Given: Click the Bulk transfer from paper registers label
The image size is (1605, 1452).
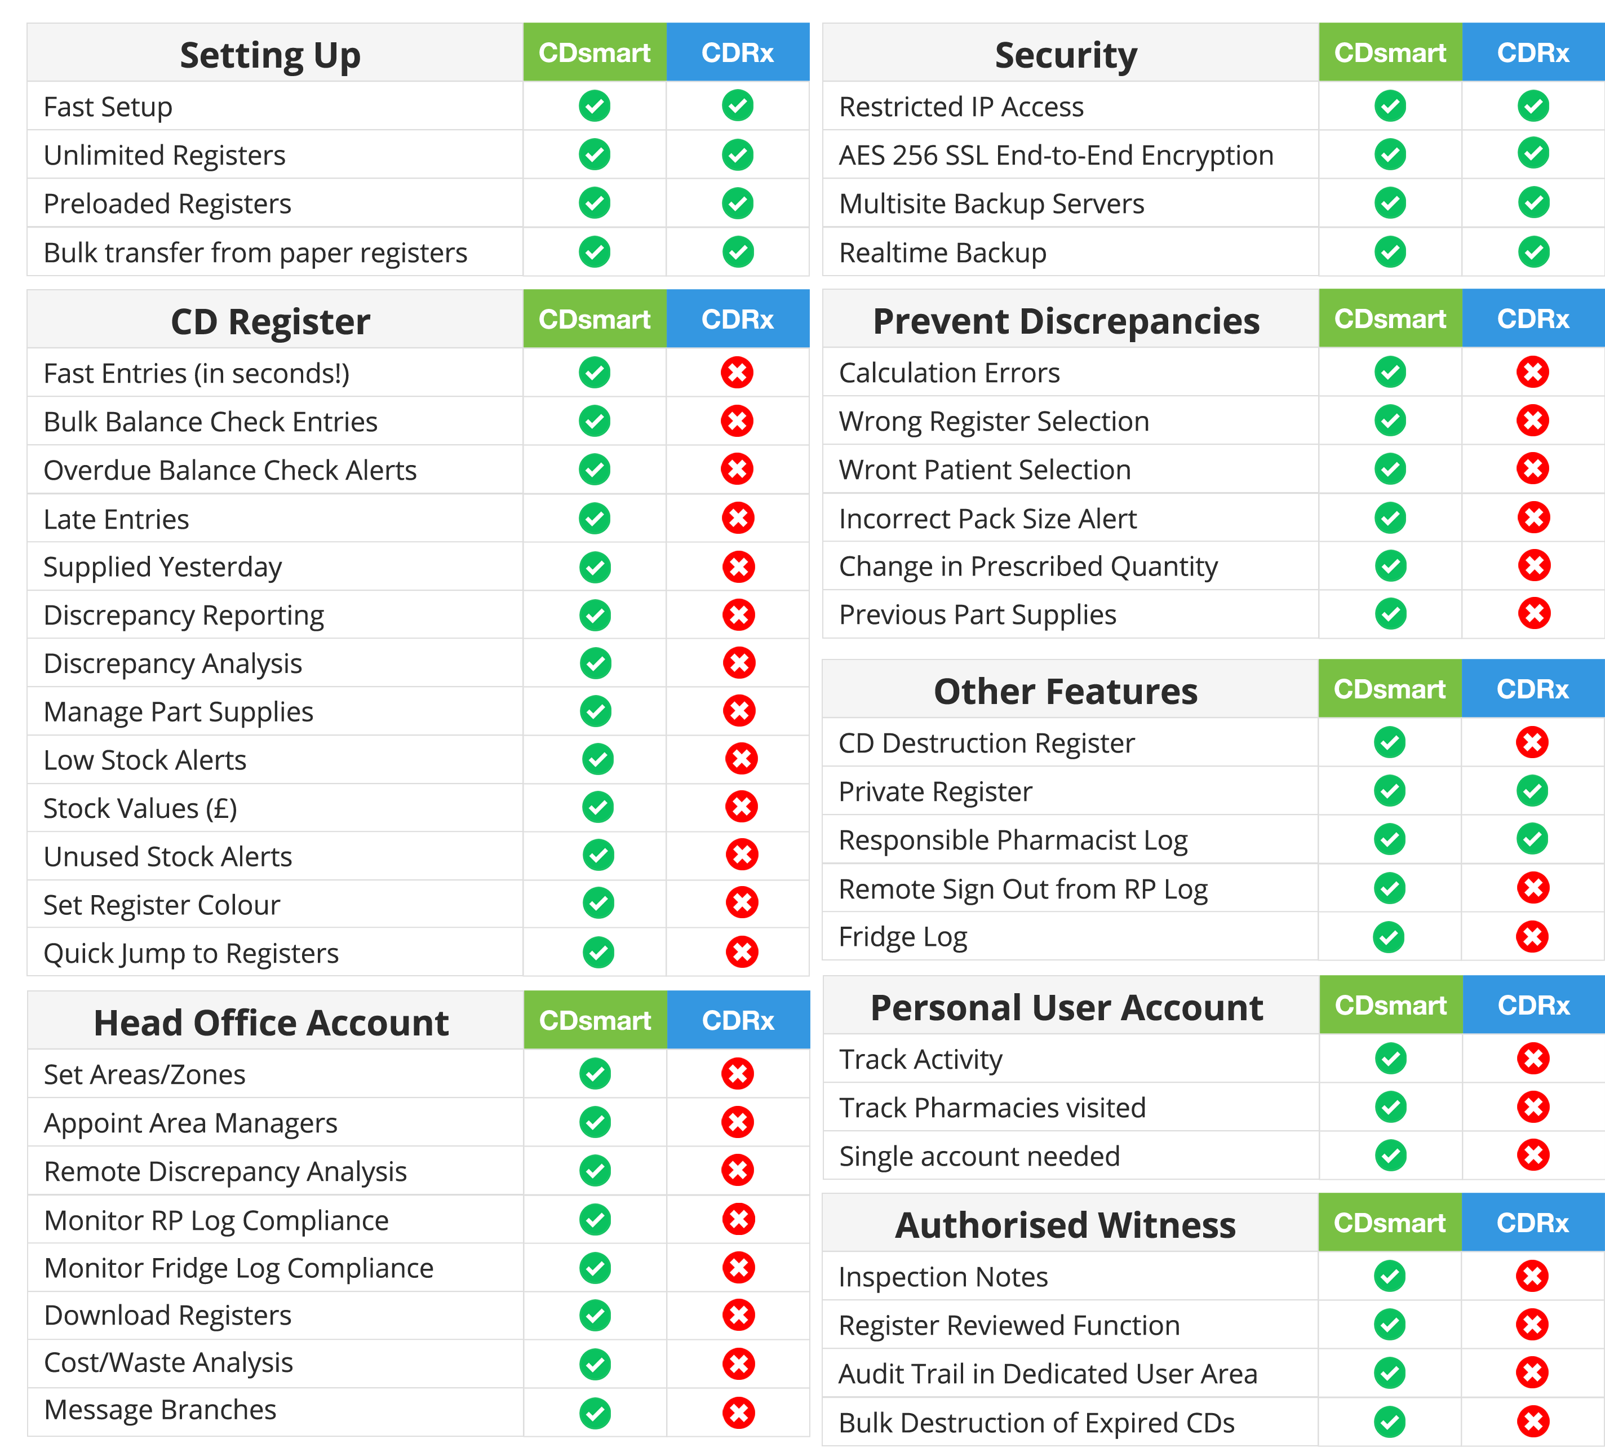Looking at the screenshot, I should coord(255,253).
